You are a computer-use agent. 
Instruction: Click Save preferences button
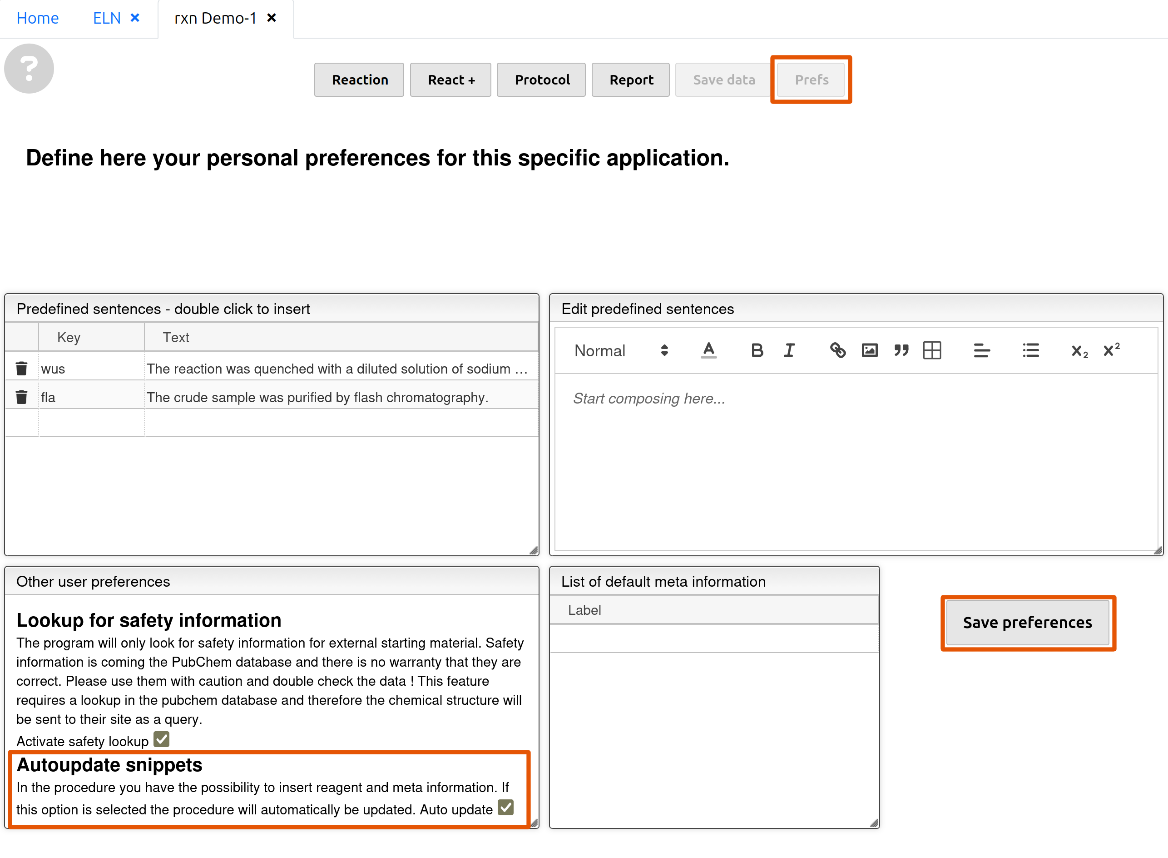(x=1027, y=623)
